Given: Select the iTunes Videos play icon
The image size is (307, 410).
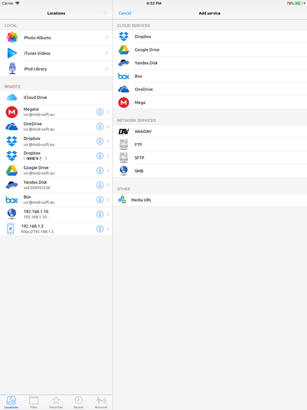Looking at the screenshot, I should pyautogui.click(x=12, y=53).
